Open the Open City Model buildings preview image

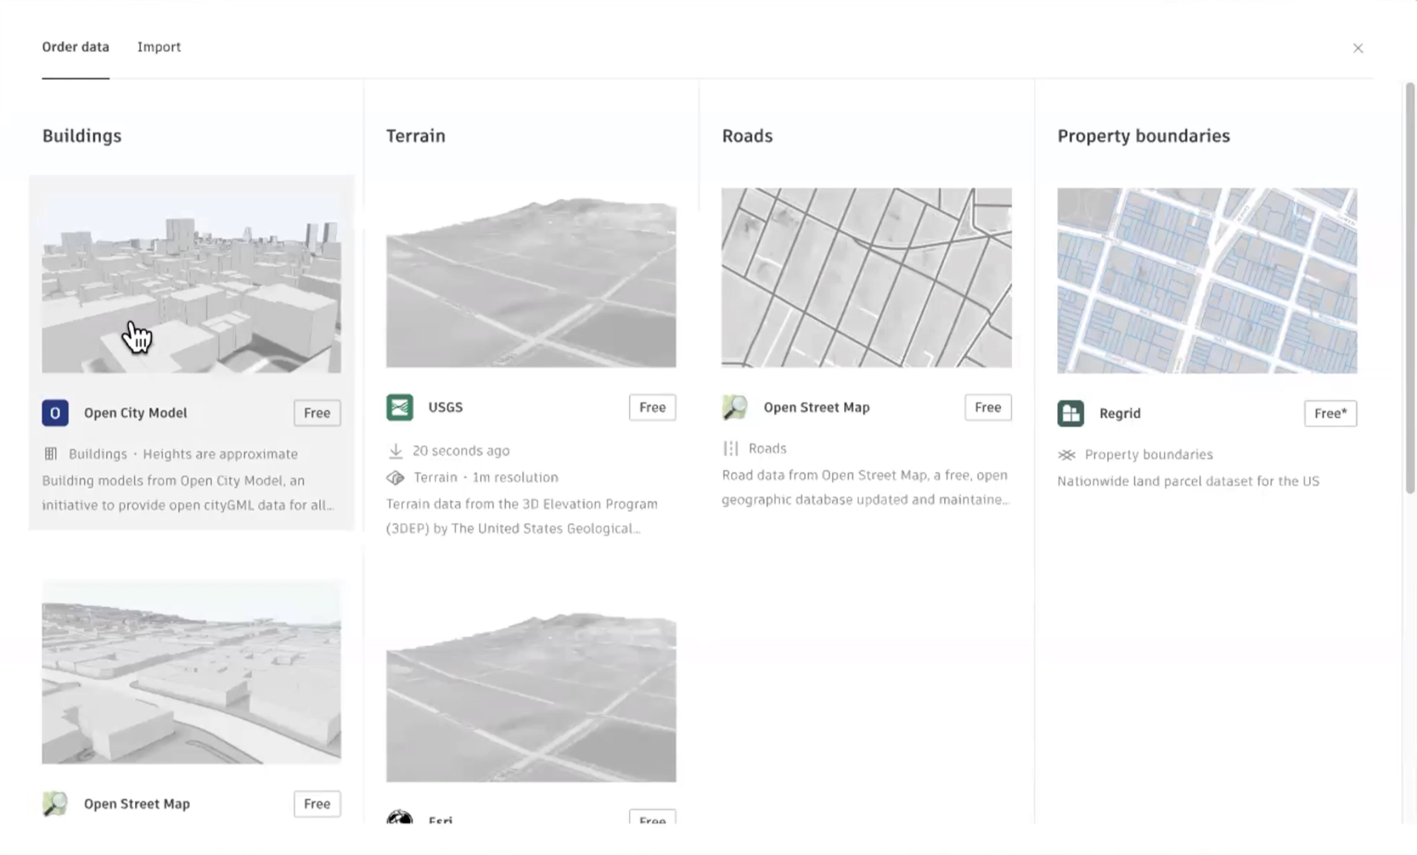(191, 281)
